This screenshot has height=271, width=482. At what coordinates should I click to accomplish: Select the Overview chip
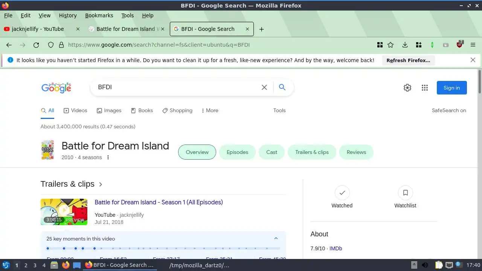tap(197, 152)
